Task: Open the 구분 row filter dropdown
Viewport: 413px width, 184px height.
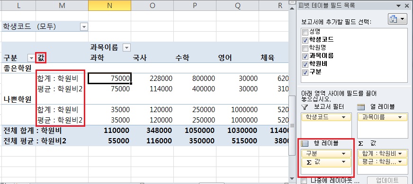Action: click(x=31, y=58)
